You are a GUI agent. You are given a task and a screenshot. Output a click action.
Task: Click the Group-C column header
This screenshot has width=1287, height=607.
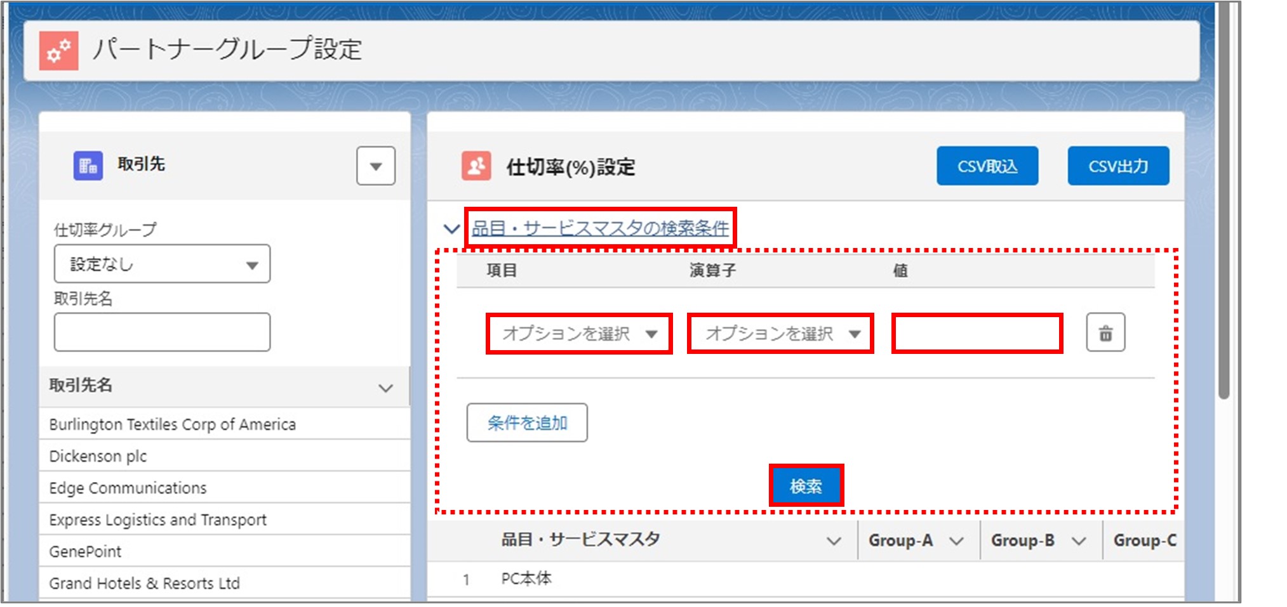click(1144, 540)
